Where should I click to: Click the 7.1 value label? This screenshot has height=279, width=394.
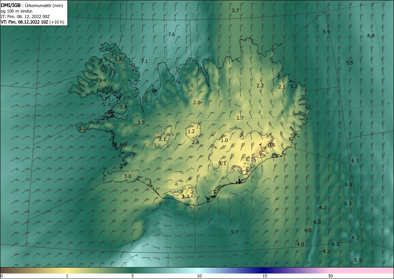pos(144,61)
